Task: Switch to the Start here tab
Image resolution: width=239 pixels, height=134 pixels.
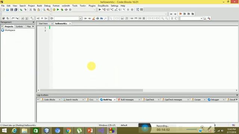Action: point(43,23)
